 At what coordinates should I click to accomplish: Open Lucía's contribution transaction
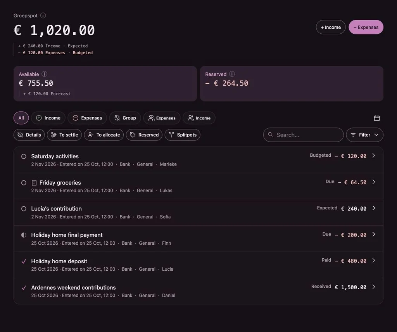click(x=198, y=212)
